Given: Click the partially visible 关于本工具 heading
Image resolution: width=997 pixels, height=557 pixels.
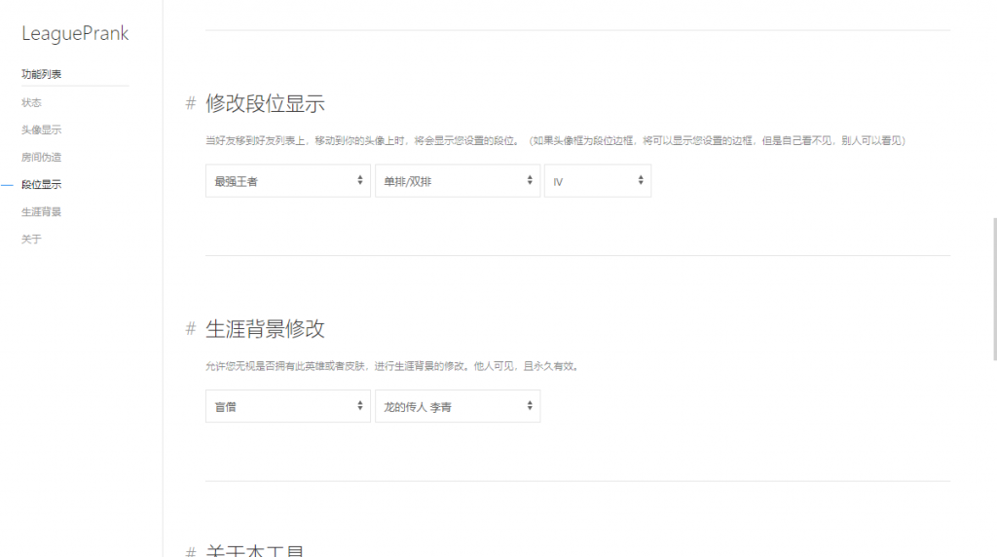Looking at the screenshot, I should tap(255, 550).
